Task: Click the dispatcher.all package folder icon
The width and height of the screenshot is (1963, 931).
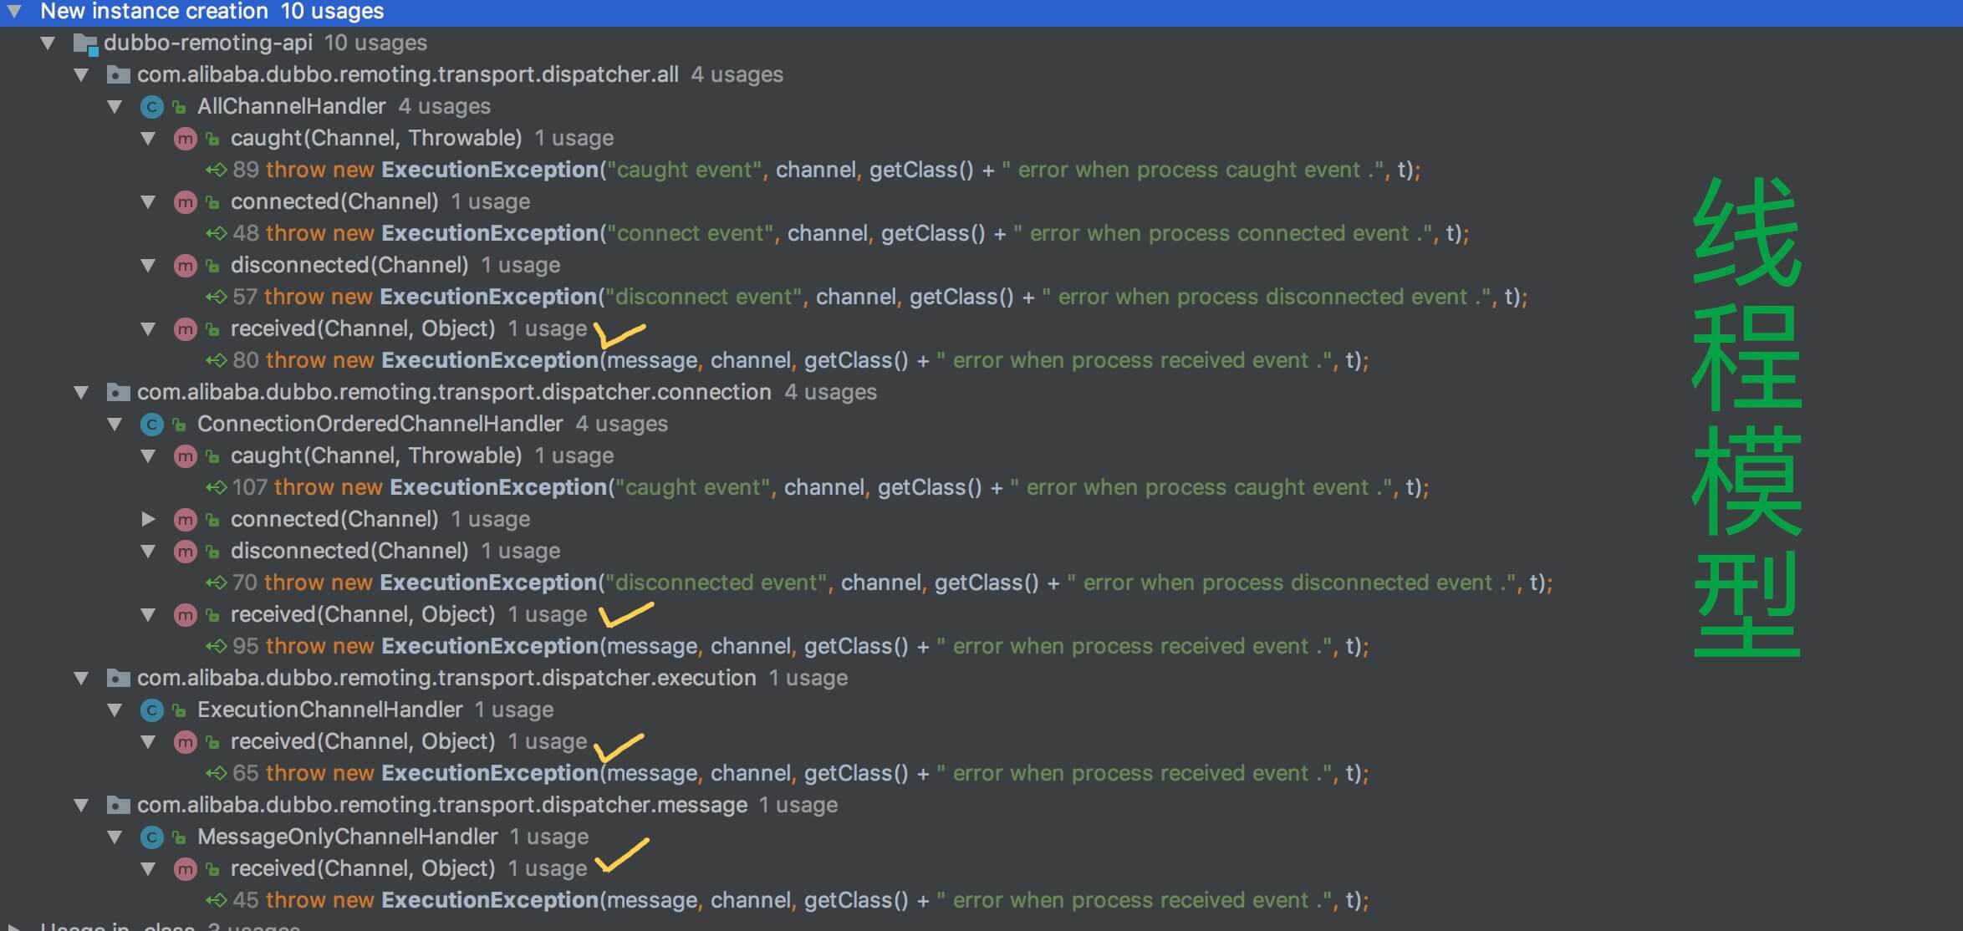Action: point(119,75)
